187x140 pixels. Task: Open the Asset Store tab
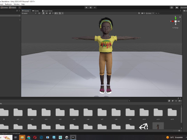(47, 11)
